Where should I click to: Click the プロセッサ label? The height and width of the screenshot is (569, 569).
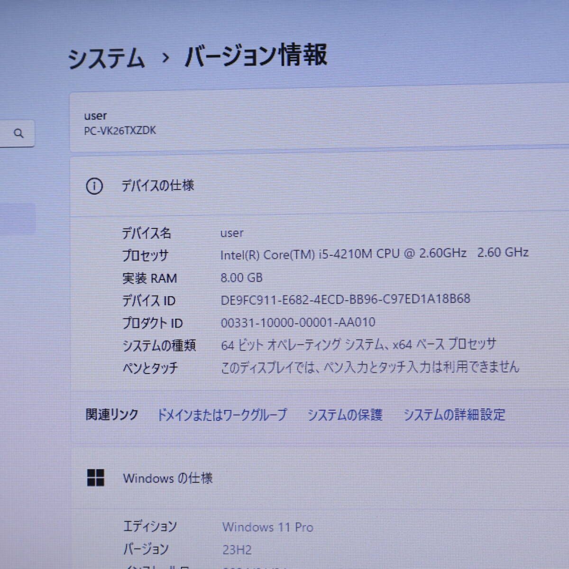pyautogui.click(x=146, y=256)
